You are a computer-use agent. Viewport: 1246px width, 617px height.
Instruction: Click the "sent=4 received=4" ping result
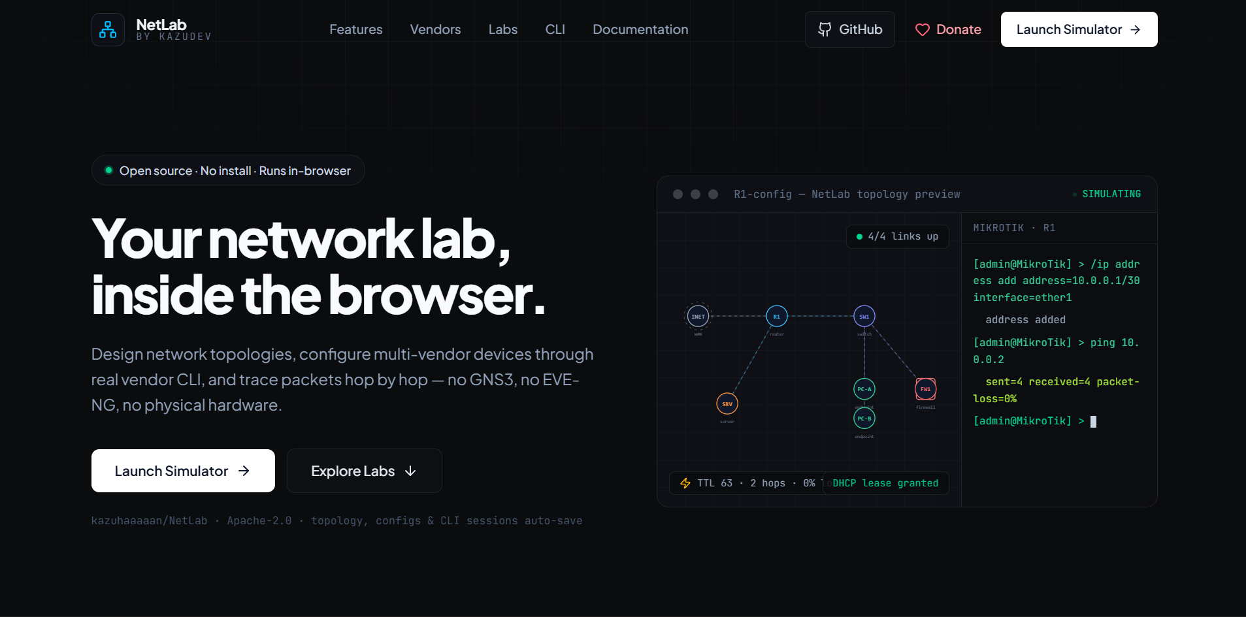click(x=1056, y=390)
